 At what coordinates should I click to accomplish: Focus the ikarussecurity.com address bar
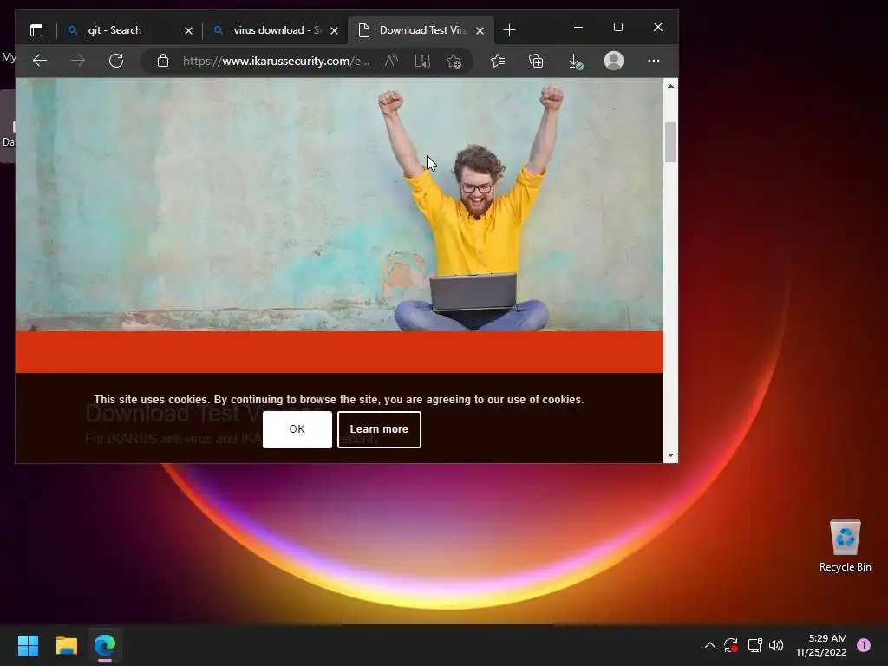(276, 61)
